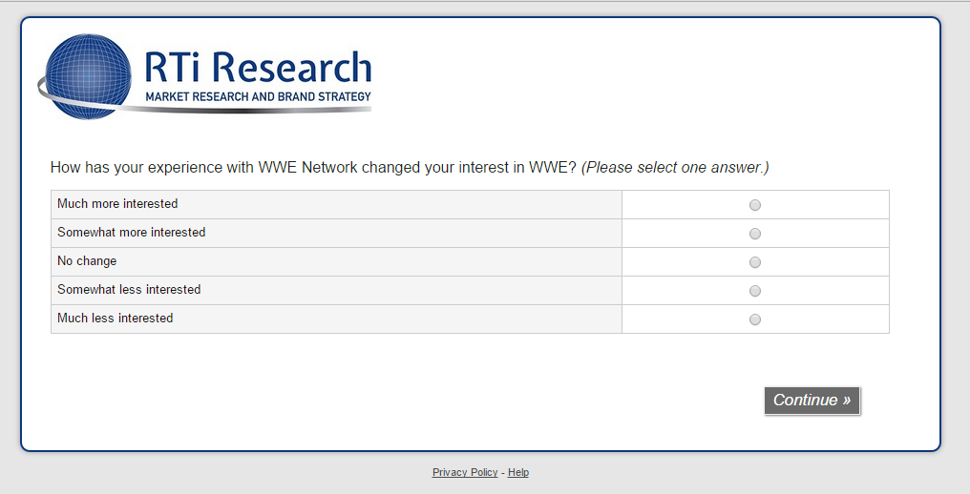Click the "Please select one answer" instruction

[x=675, y=168]
